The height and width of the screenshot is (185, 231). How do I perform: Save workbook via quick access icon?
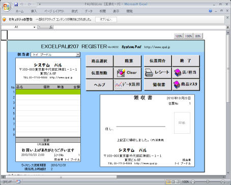coord(16,4)
